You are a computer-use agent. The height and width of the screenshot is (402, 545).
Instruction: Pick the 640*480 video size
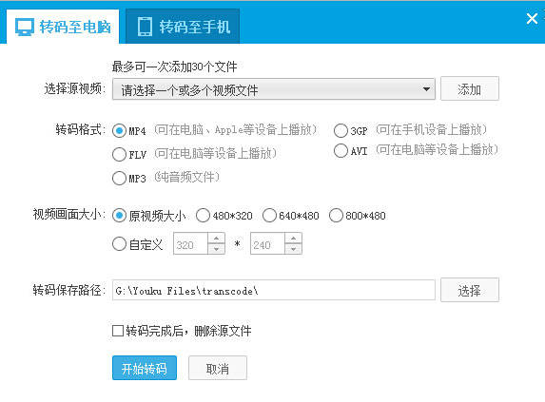[269, 215]
